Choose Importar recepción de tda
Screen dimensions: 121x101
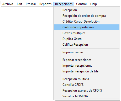(87, 71)
